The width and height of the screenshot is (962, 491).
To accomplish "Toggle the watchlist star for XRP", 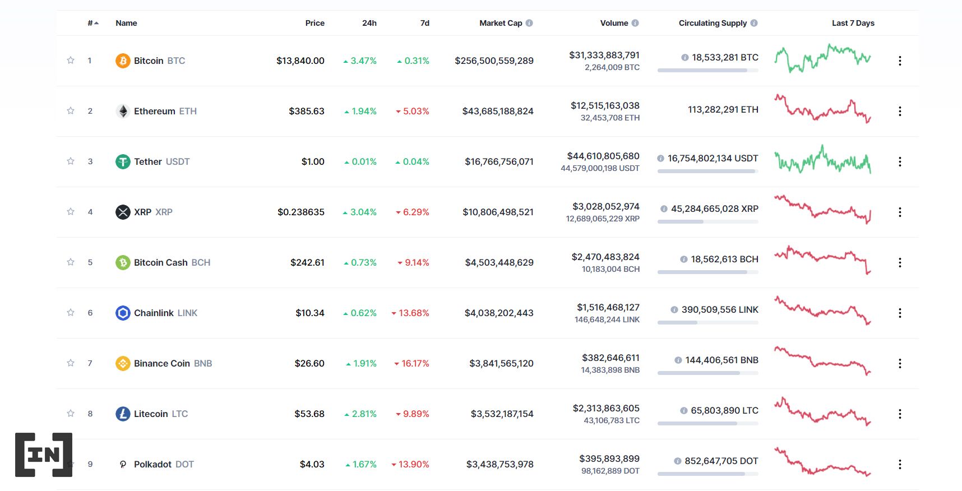I will (x=71, y=211).
